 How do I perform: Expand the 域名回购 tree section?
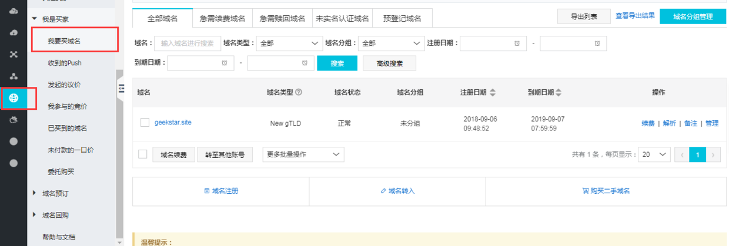pos(35,215)
